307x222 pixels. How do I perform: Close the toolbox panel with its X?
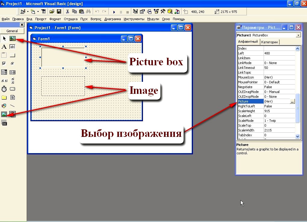point(22,25)
